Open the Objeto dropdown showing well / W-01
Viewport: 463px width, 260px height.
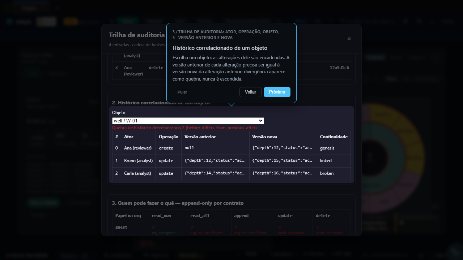tap(188, 121)
